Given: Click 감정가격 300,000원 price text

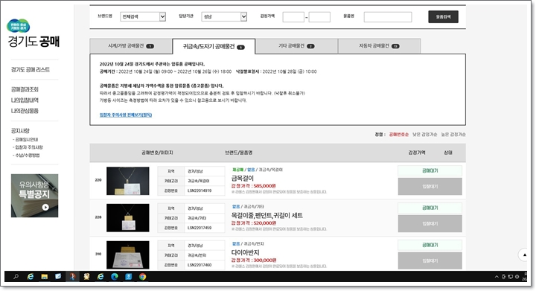Looking at the screenshot, I should 254,260.
